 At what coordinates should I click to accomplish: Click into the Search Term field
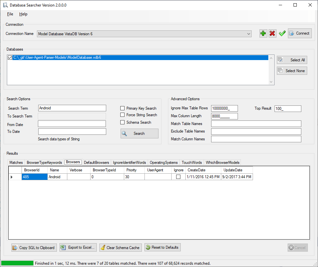pos(72,108)
